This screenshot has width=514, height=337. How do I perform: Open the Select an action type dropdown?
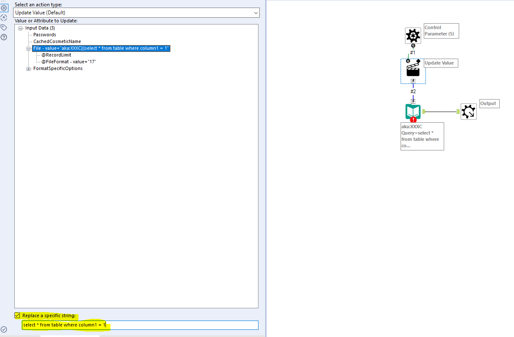pos(256,13)
